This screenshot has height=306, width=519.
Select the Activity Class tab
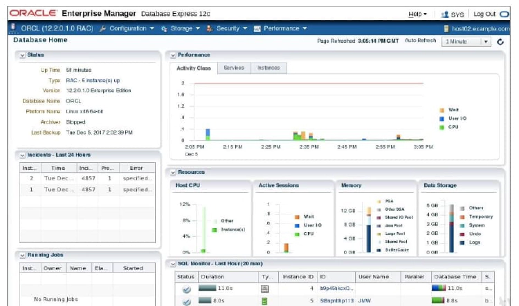pyautogui.click(x=194, y=68)
